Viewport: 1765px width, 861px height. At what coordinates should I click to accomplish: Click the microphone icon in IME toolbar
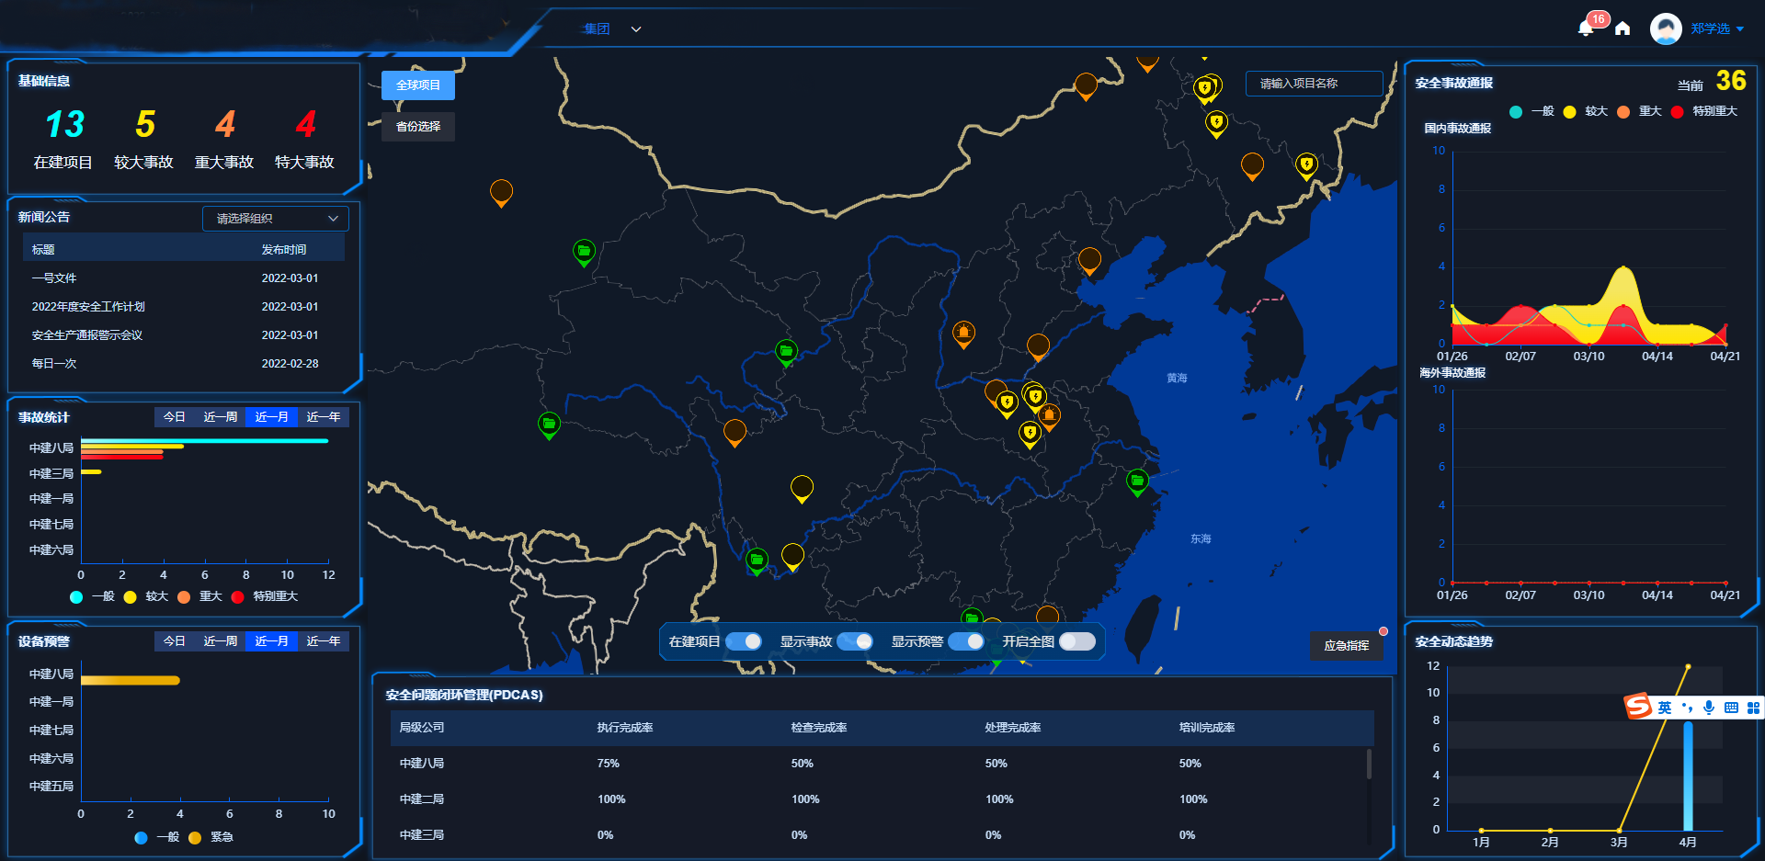tap(1708, 707)
